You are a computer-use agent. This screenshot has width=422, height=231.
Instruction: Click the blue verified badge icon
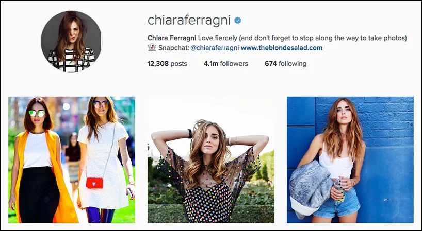tap(238, 21)
